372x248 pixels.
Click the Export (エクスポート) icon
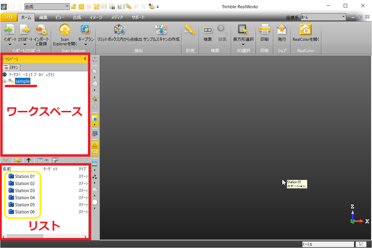25,30
